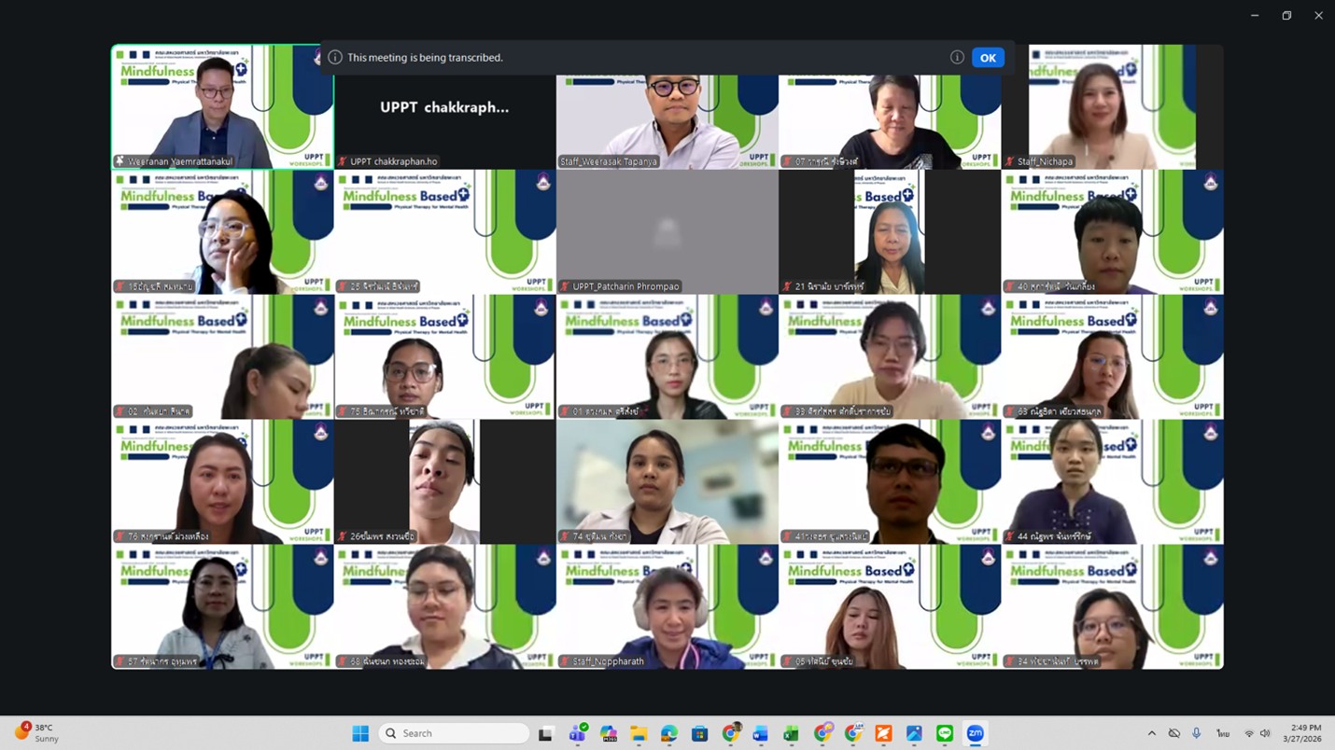Viewport: 1335px width, 750px height.
Task: Open the Microsoft Store taskbar icon
Action: (700, 734)
